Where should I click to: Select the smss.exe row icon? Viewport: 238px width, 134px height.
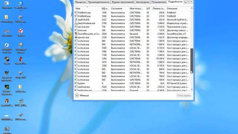coord(76,30)
